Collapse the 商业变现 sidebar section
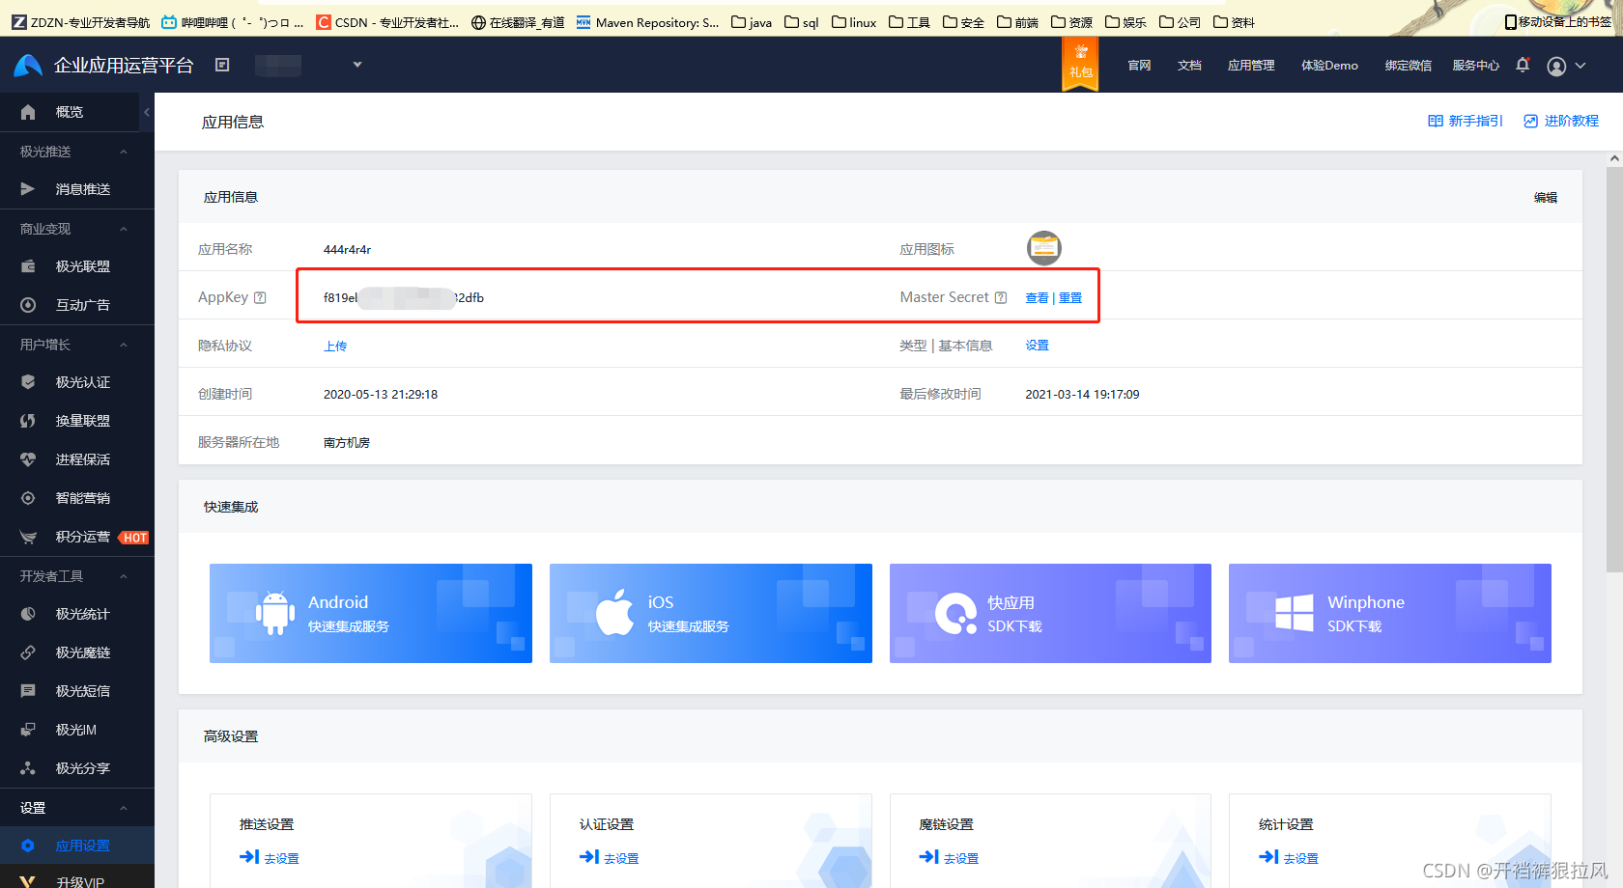1623x888 pixels. tap(122, 228)
